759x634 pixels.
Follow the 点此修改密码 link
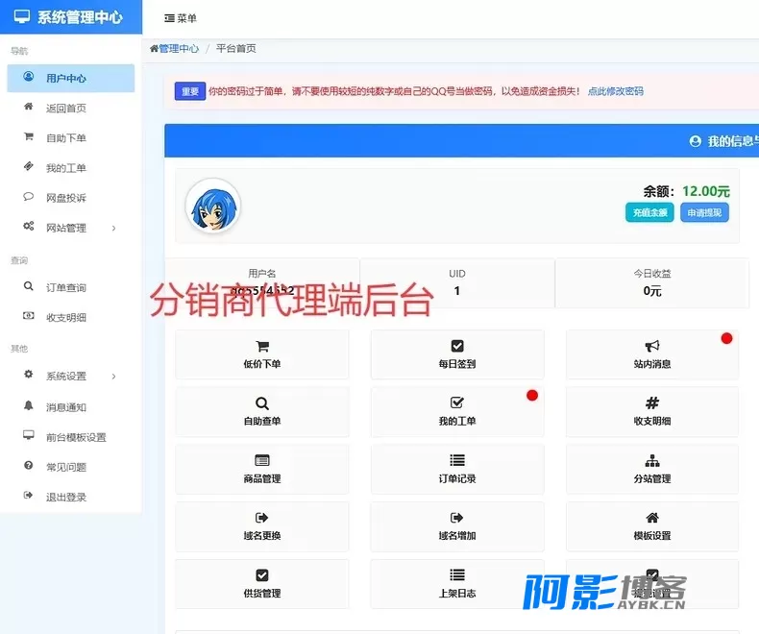(x=615, y=91)
